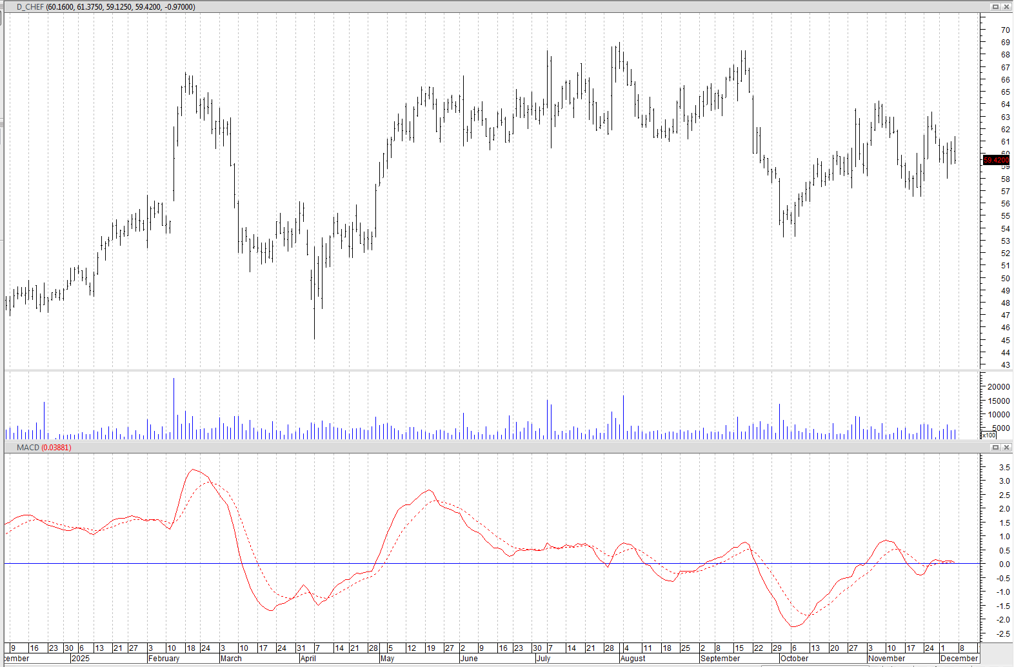Click the July month label
This screenshot has width=1014, height=667.
tap(543, 659)
